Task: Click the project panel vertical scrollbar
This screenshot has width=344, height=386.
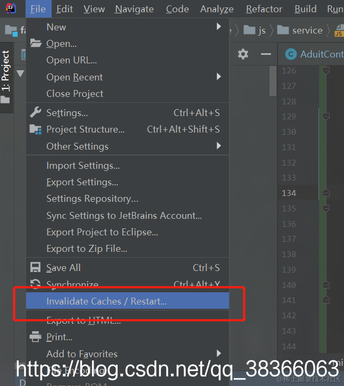Action: coord(273,81)
